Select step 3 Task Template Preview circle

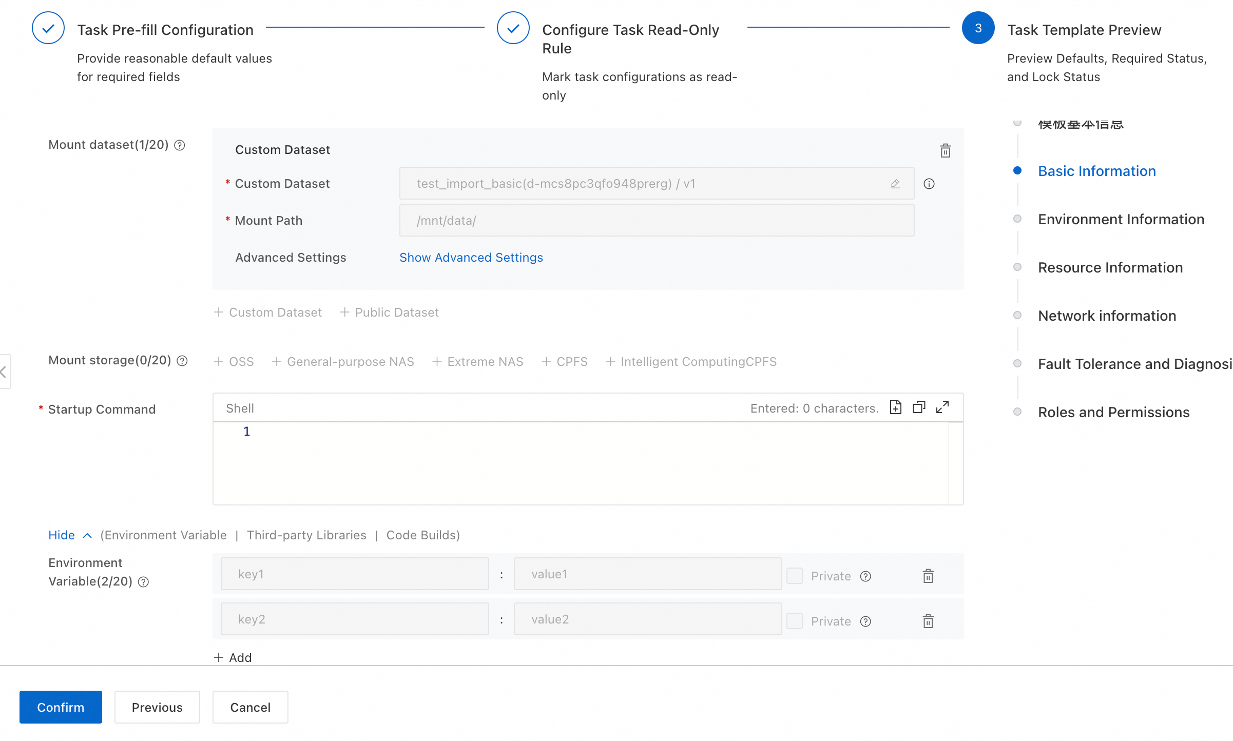click(x=978, y=28)
